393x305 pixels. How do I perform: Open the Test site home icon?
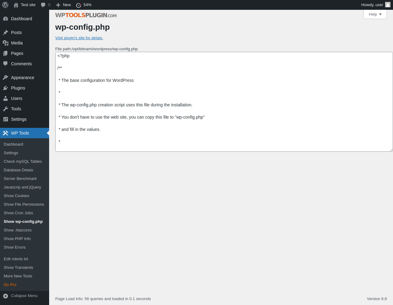(x=16, y=5)
